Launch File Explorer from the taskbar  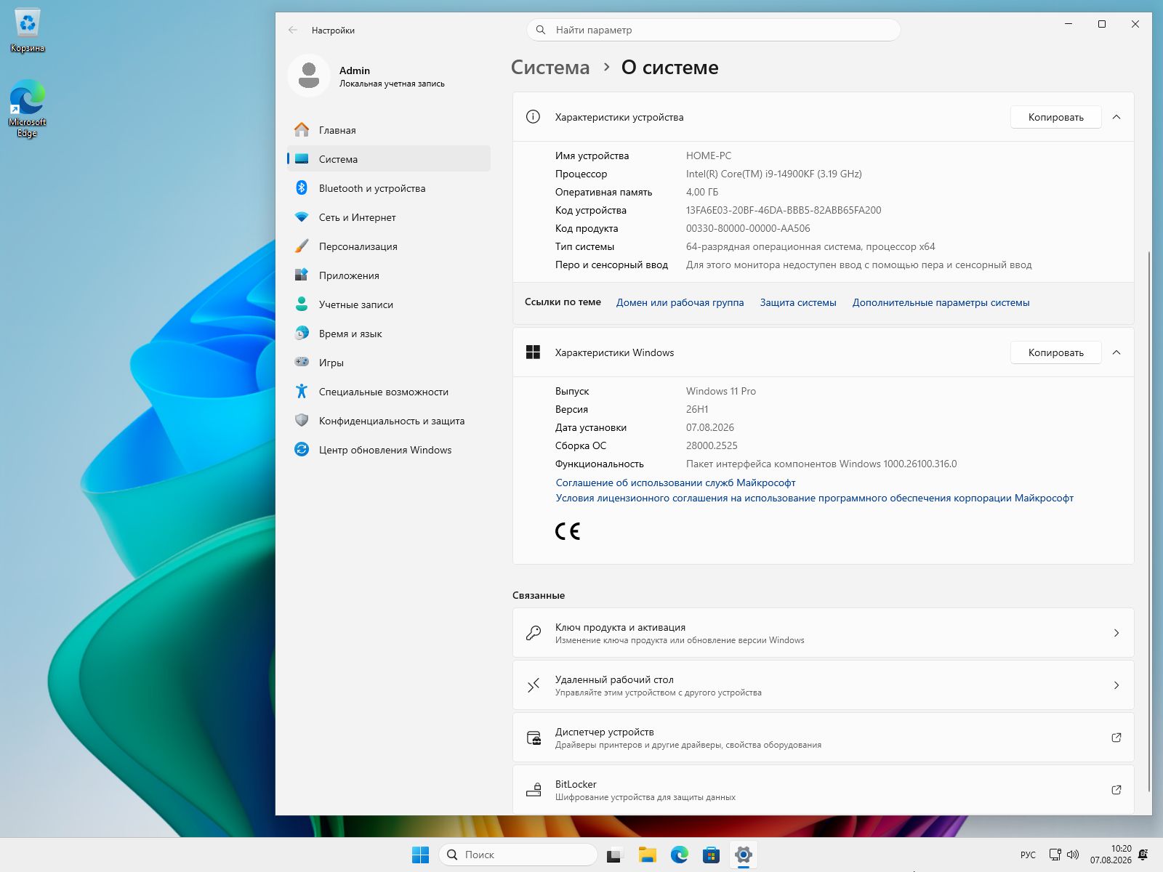pyautogui.click(x=647, y=855)
